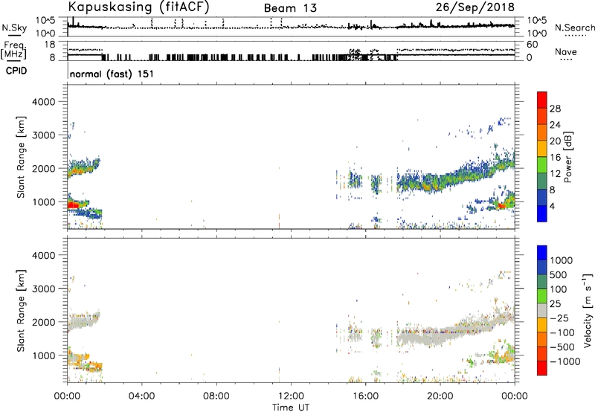This screenshot has width=595, height=412.
Task: Click the "-25" value on the Velocity color bar
Action: pyautogui.click(x=559, y=318)
